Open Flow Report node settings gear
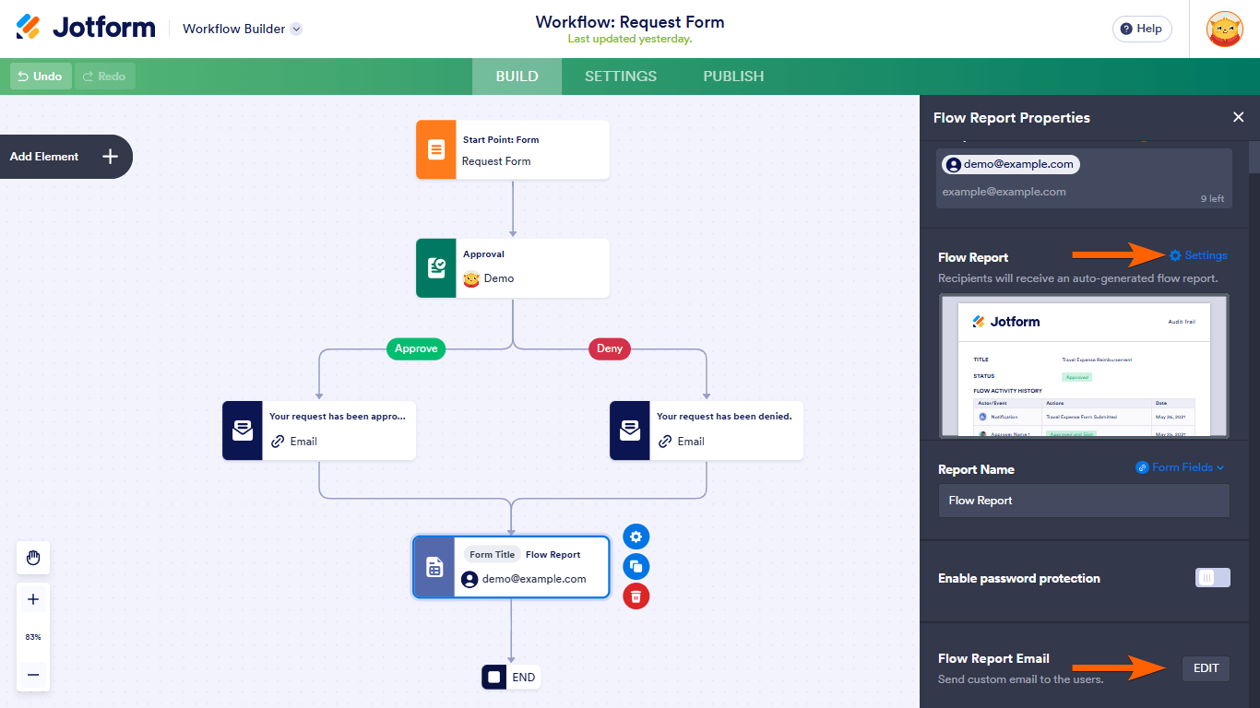 coord(636,537)
